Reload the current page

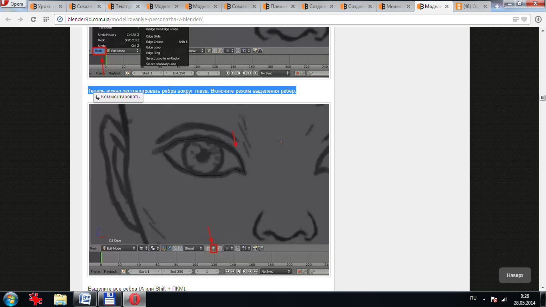tap(33, 19)
